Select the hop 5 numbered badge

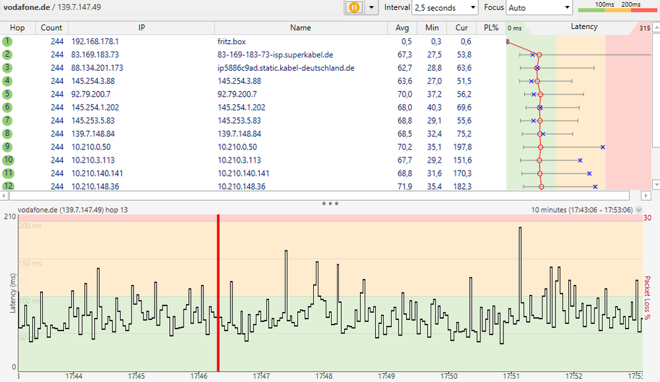click(x=7, y=94)
